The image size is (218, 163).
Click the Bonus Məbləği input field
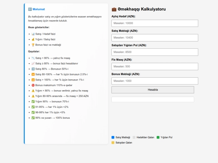pyautogui.click(x=155, y=81)
